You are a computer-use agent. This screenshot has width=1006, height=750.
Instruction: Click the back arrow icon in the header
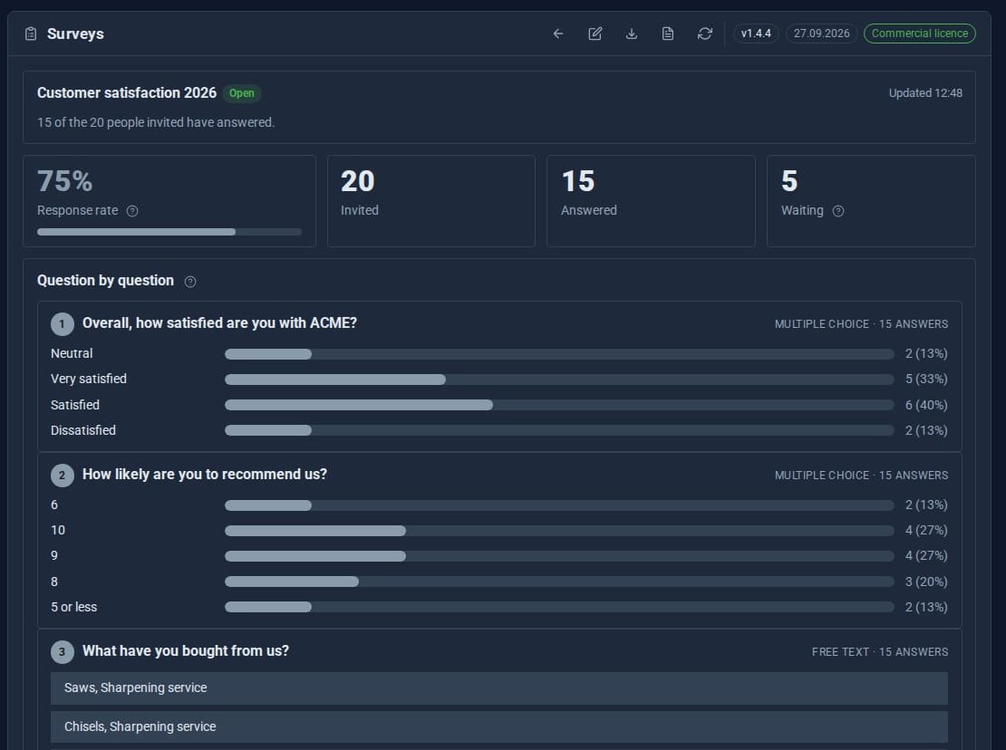tap(558, 34)
